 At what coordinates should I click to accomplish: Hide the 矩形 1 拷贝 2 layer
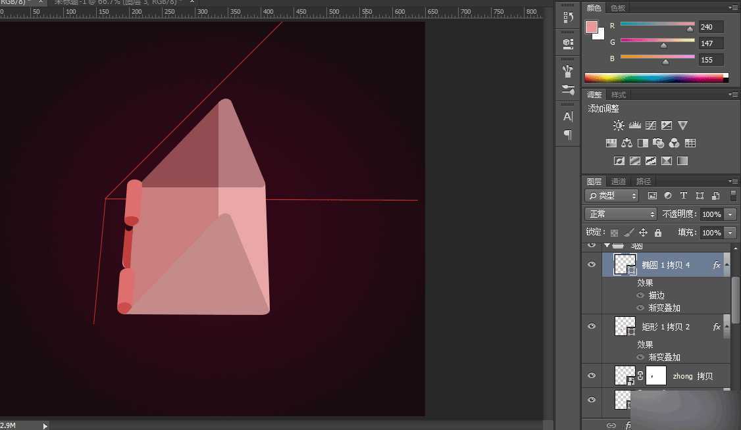592,327
